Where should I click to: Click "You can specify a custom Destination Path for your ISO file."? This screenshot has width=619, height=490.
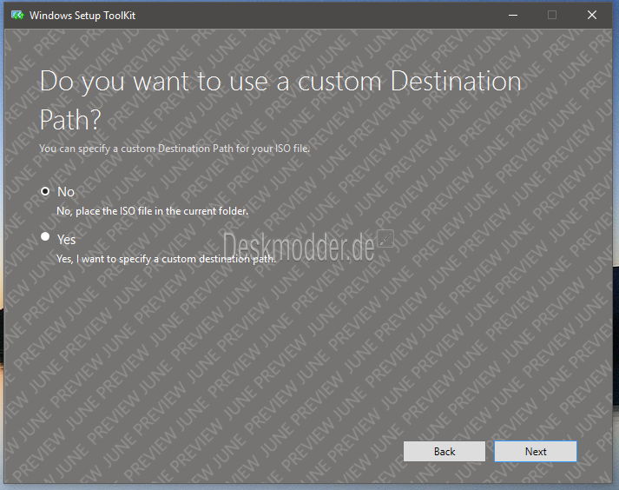point(175,149)
